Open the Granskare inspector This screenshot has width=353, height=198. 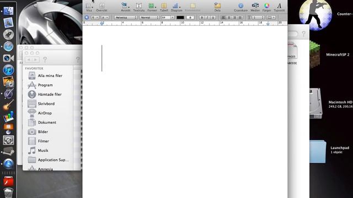[240, 7]
